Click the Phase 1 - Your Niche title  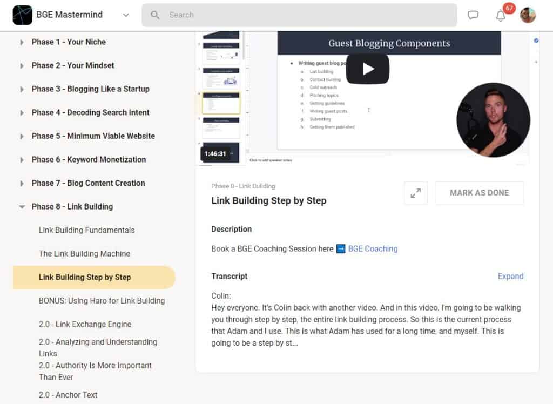(x=69, y=42)
